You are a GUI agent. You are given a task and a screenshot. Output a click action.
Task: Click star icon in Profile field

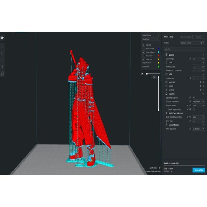[201, 43]
